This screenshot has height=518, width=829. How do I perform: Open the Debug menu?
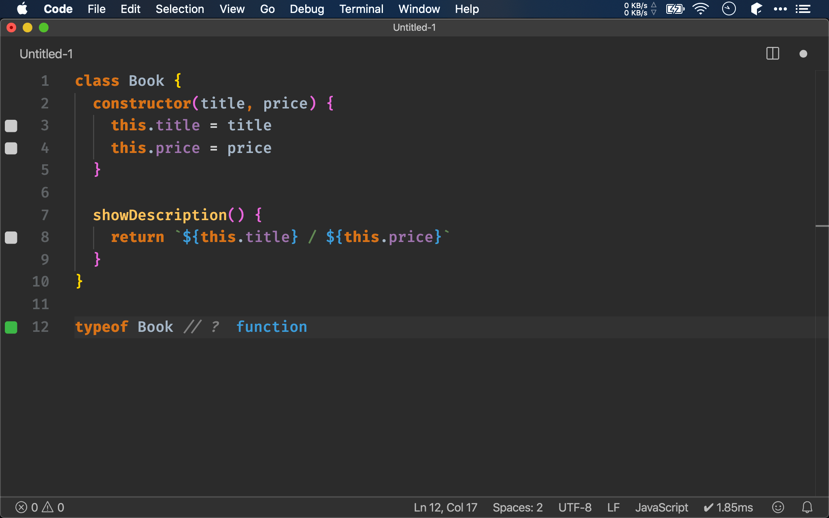click(307, 8)
